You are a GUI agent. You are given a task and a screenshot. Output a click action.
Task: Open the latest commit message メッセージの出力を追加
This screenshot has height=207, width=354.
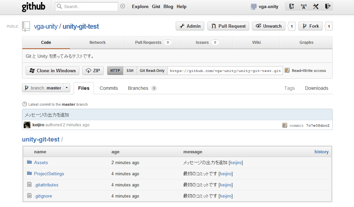47,115
